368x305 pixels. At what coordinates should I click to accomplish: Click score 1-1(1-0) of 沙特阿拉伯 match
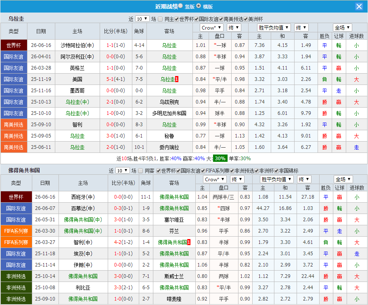pos(116,45)
